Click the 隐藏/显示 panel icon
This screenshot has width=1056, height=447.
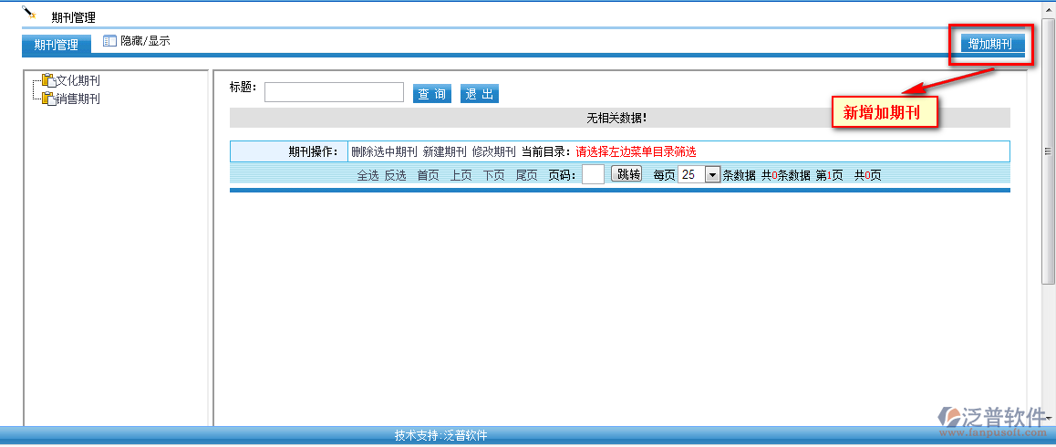[x=109, y=41]
